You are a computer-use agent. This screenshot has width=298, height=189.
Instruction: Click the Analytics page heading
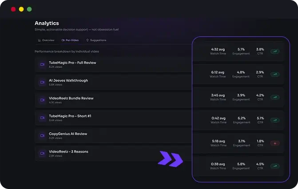pos(47,23)
